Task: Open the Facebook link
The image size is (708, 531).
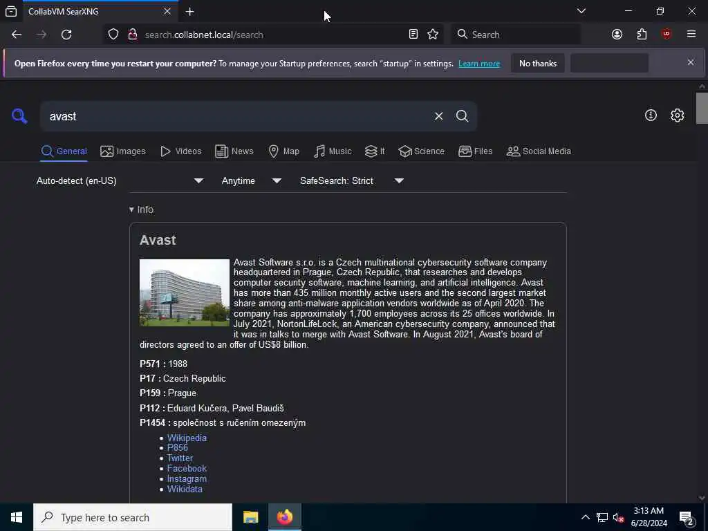Action: coord(187,468)
